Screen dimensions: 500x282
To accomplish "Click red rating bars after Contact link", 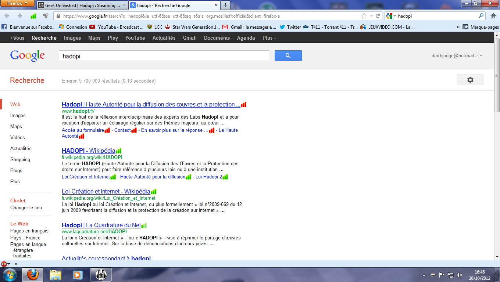I will tap(134, 130).
